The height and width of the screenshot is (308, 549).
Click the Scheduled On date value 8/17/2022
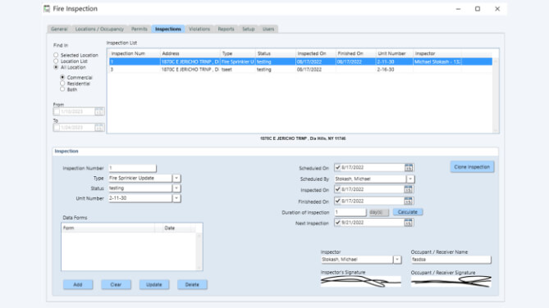[353, 167]
